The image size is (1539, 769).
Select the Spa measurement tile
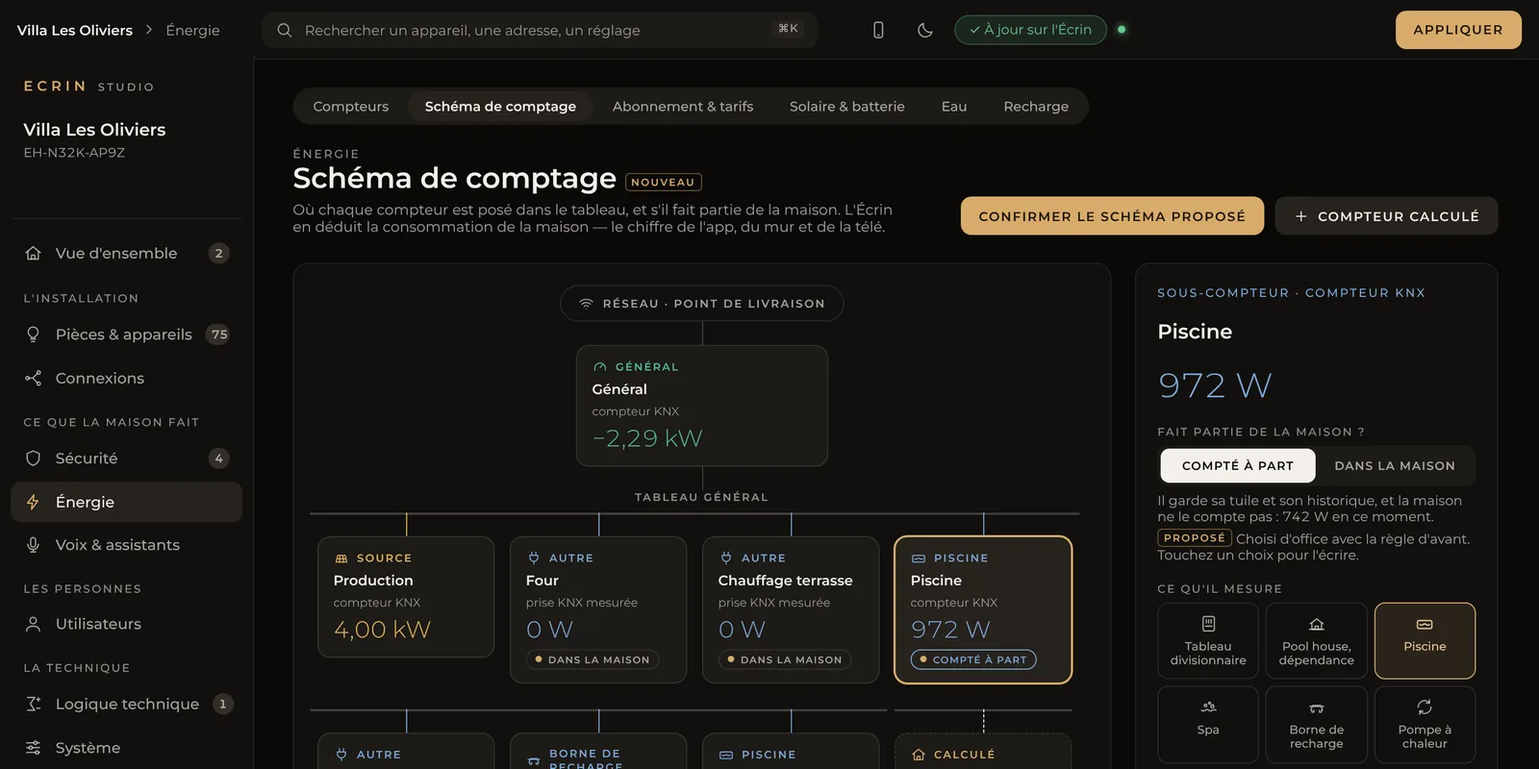1208,724
